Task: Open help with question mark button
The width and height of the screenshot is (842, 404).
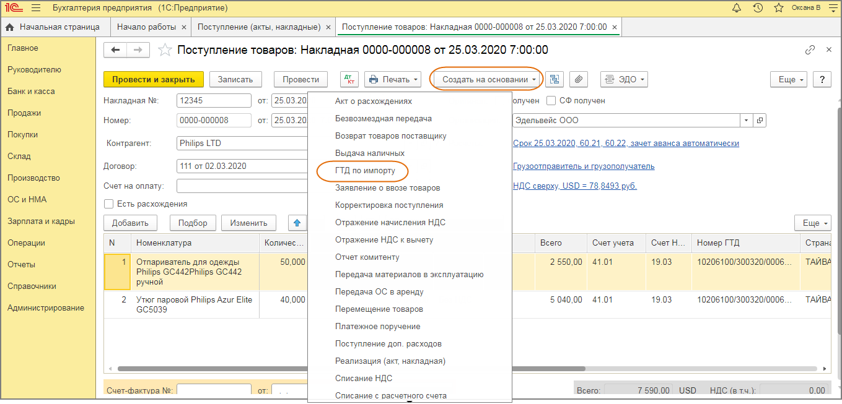Action: click(x=822, y=79)
